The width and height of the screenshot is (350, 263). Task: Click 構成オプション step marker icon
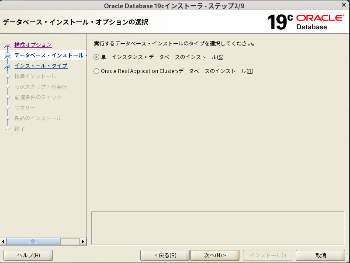click(x=7, y=45)
